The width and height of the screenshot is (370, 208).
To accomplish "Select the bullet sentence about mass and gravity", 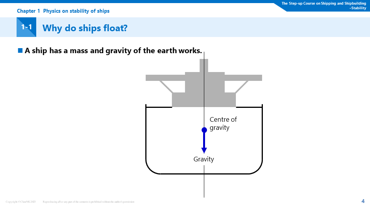I will pyautogui.click(x=113, y=51).
